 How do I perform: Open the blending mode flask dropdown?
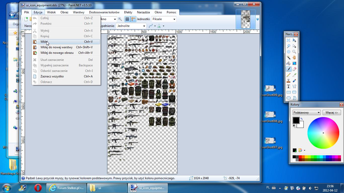click(163, 26)
